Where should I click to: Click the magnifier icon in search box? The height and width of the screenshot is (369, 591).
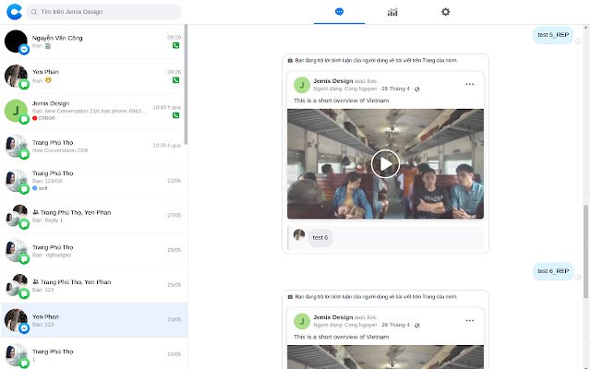click(x=34, y=12)
